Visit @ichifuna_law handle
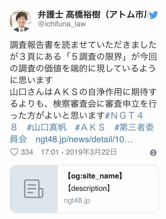The height and width of the screenshot is (219, 166). tap(62, 24)
